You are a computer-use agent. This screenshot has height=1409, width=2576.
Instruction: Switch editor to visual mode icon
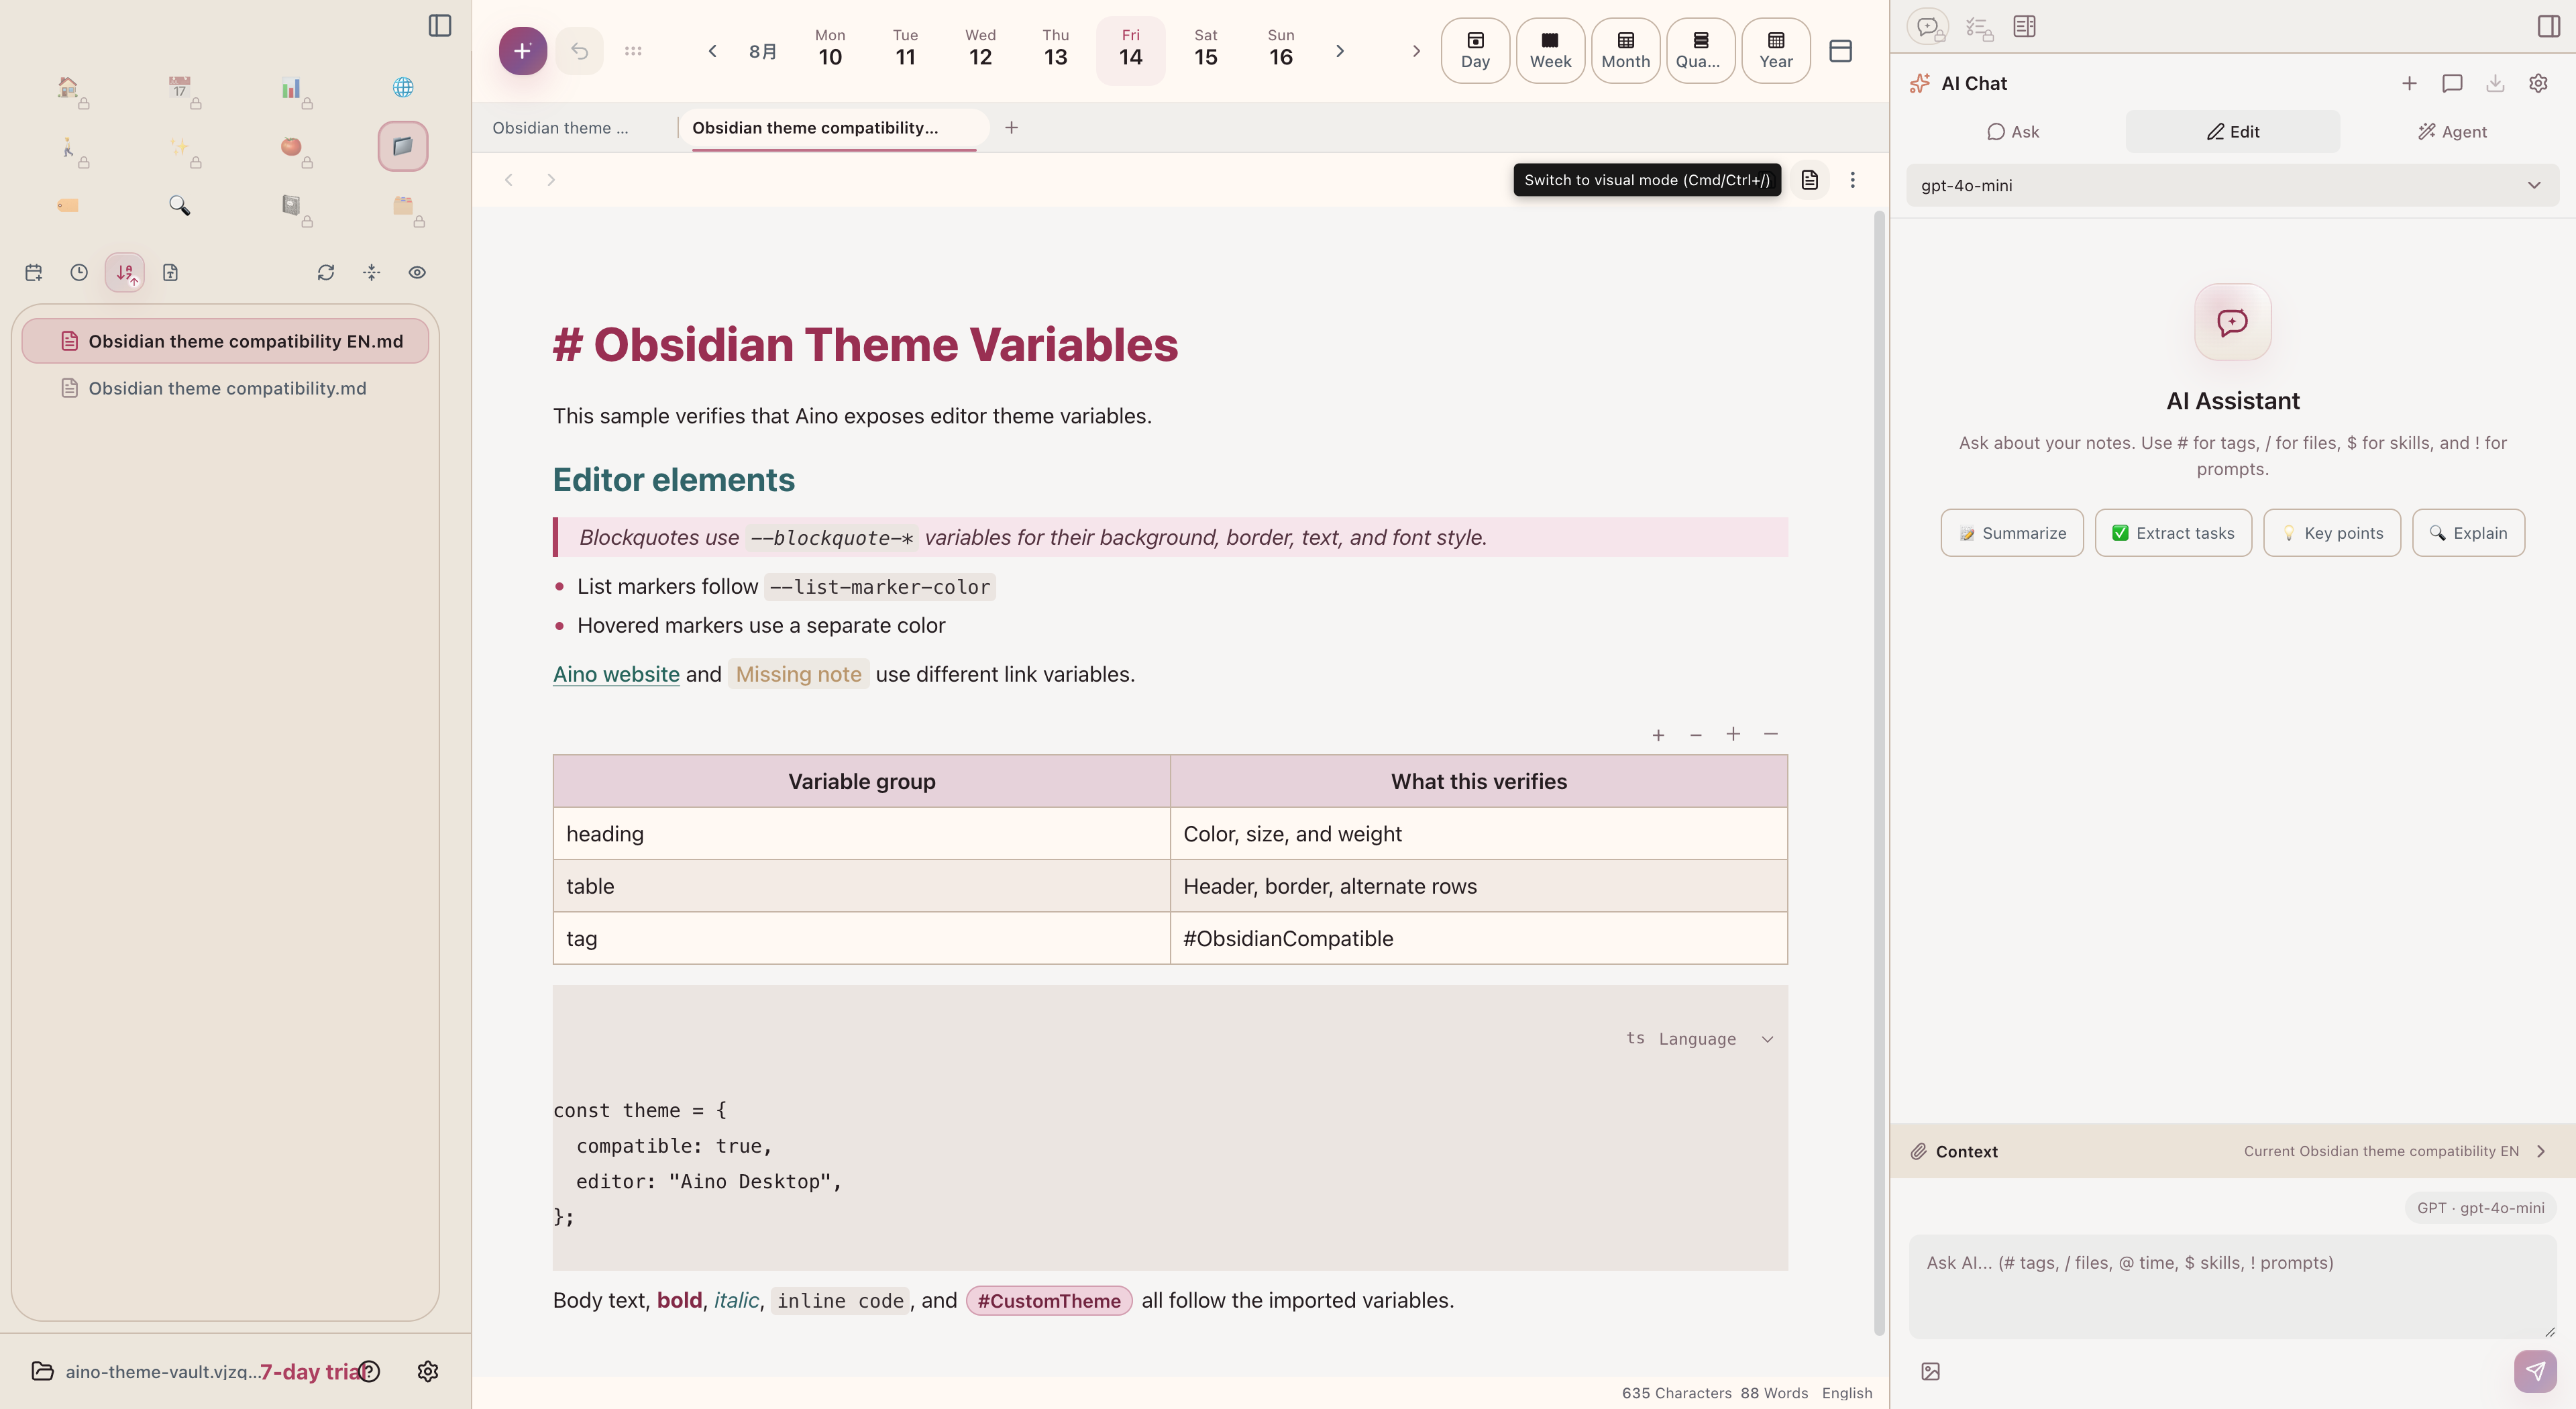coord(1809,180)
